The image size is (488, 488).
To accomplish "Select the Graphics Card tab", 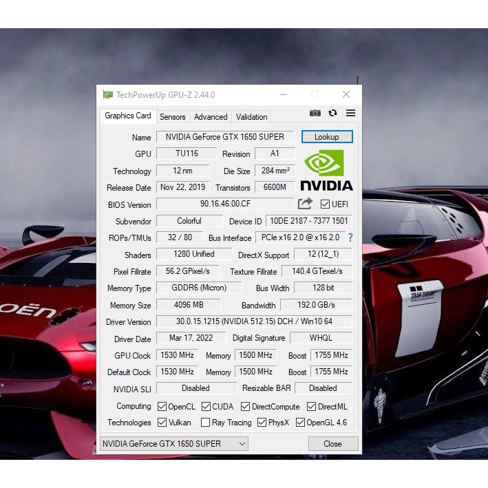I will tap(128, 116).
